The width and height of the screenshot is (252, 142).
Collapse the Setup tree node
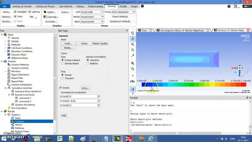pos(2,35)
